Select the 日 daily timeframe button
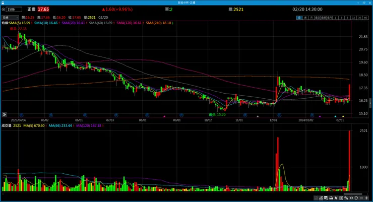 click(299, 18)
